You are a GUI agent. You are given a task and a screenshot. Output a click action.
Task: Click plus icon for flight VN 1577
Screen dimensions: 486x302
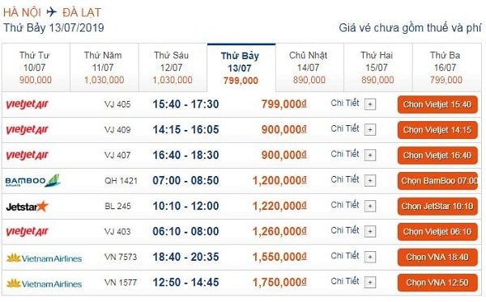[370, 283]
